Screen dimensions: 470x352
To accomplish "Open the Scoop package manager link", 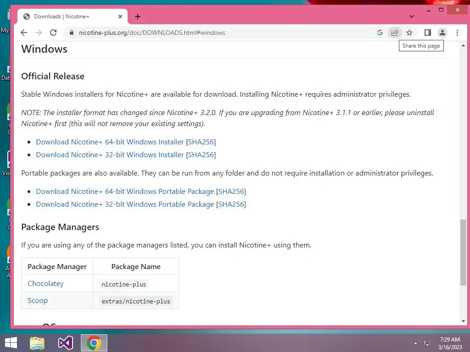I will [38, 301].
